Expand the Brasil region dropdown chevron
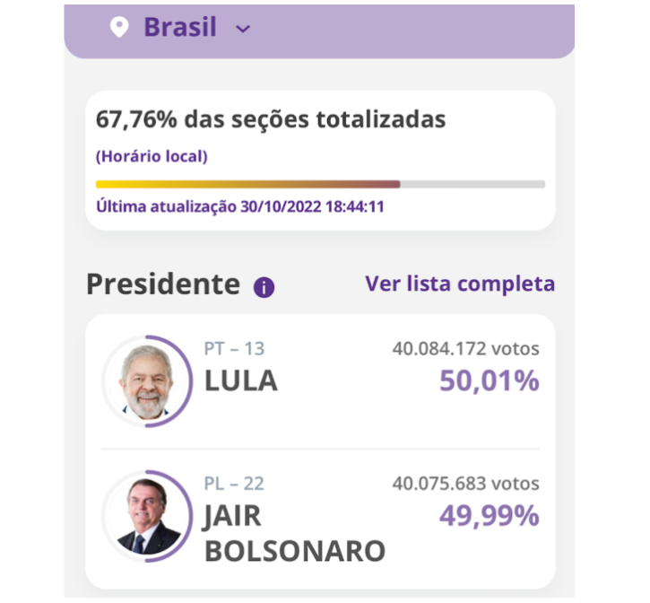The width and height of the screenshot is (650, 603). point(242,29)
